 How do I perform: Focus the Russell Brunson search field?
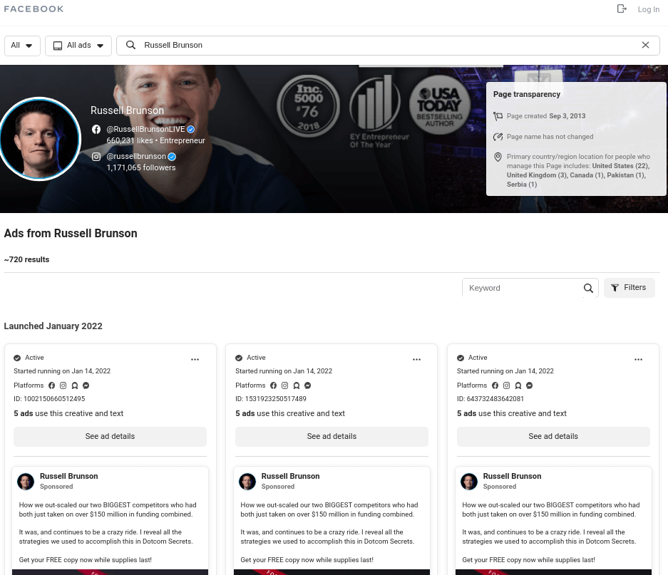pos(388,46)
